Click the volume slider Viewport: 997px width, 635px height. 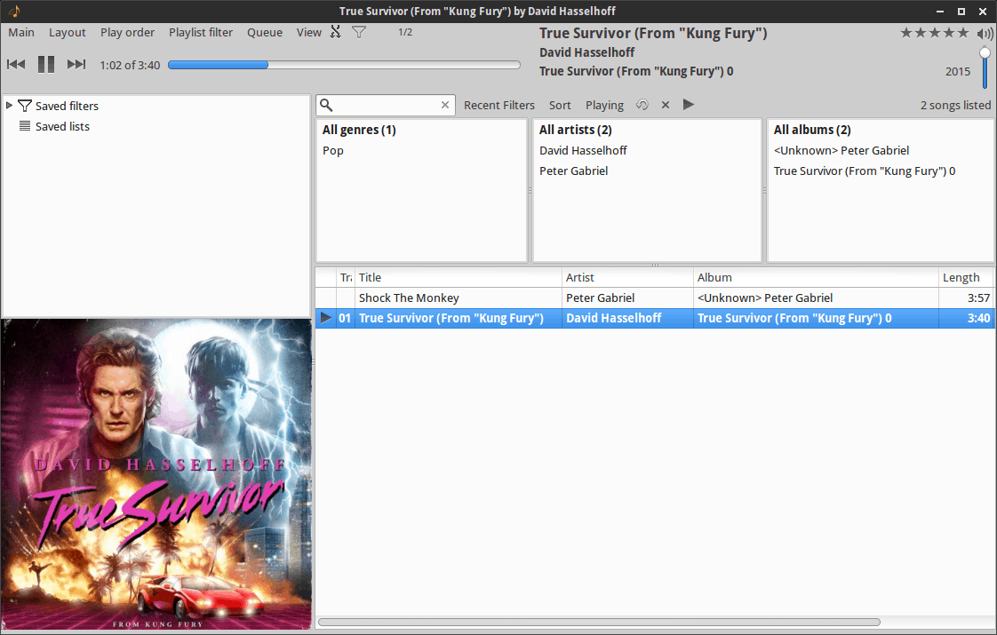[x=985, y=68]
